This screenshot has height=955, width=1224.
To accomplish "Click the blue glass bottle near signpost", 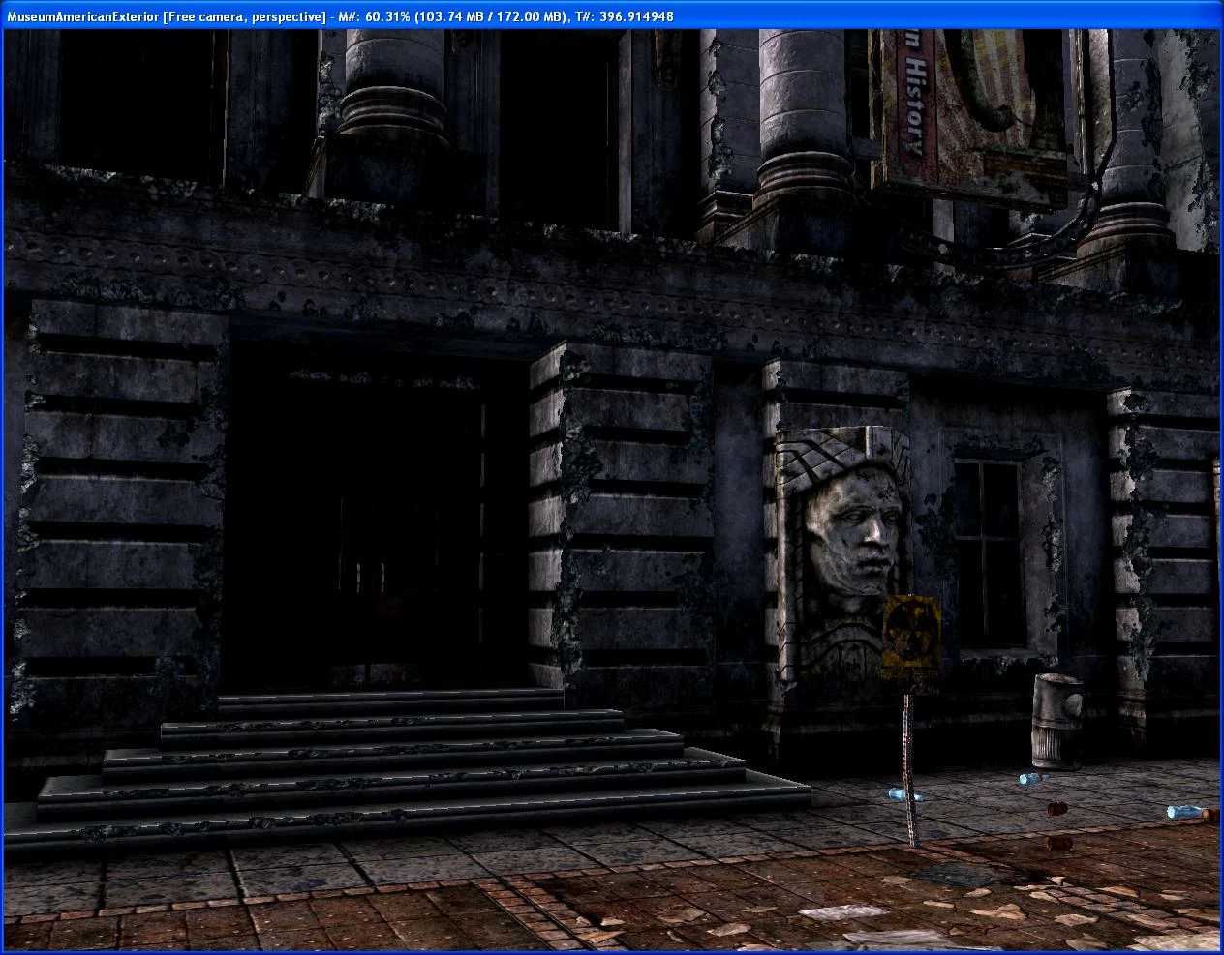I will point(906,795).
